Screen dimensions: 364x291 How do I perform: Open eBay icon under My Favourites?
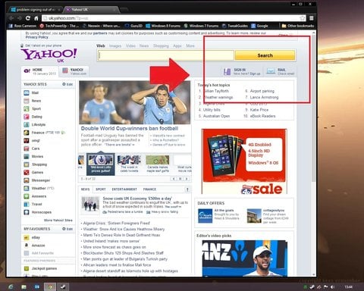pos(27,237)
